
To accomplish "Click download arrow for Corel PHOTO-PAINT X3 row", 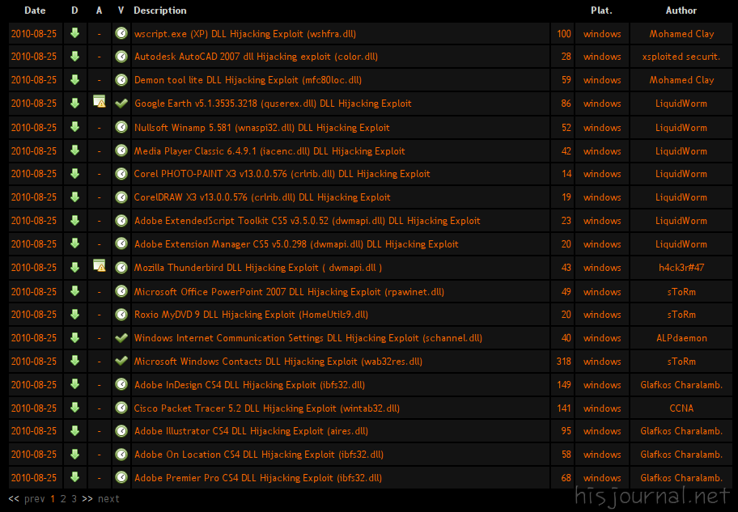I will coord(74,173).
